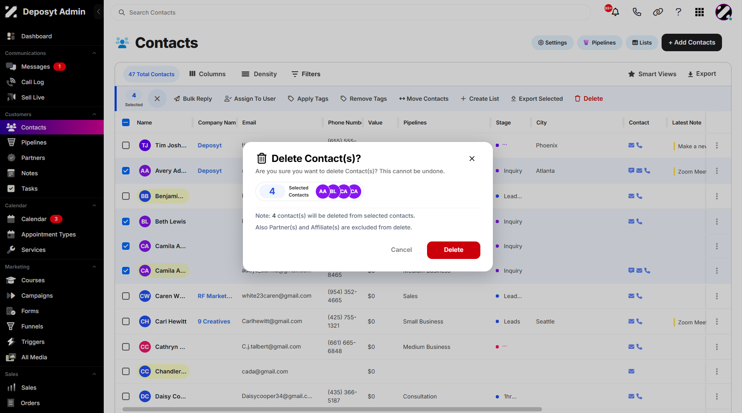Click Cancel in the delete dialog
Screen dimensions: 742x413
pyautogui.click(x=401, y=250)
